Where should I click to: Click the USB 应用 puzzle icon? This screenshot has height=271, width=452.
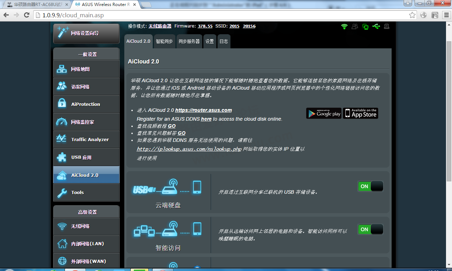(62, 157)
